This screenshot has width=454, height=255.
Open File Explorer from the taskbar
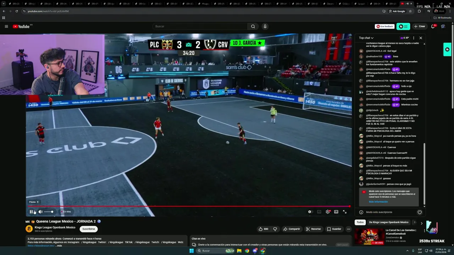point(239,251)
